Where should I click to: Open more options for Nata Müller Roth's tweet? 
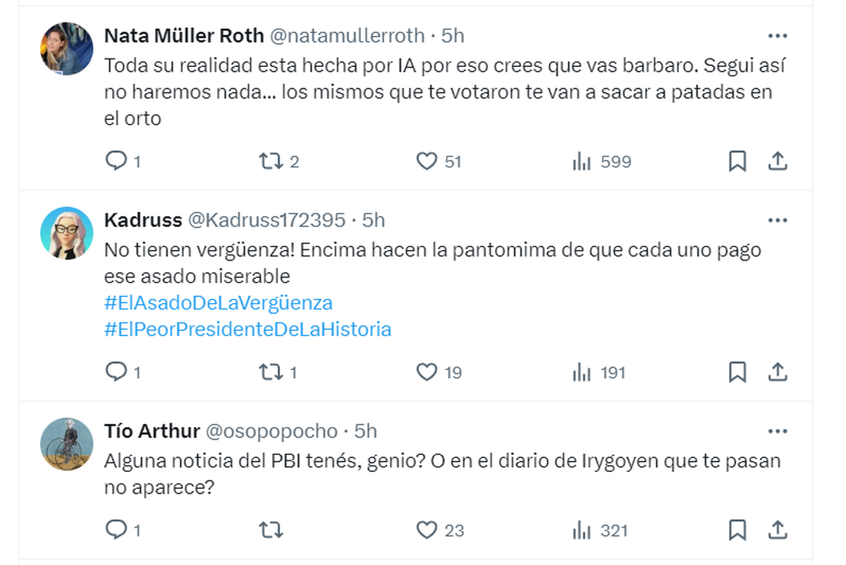[x=777, y=36]
